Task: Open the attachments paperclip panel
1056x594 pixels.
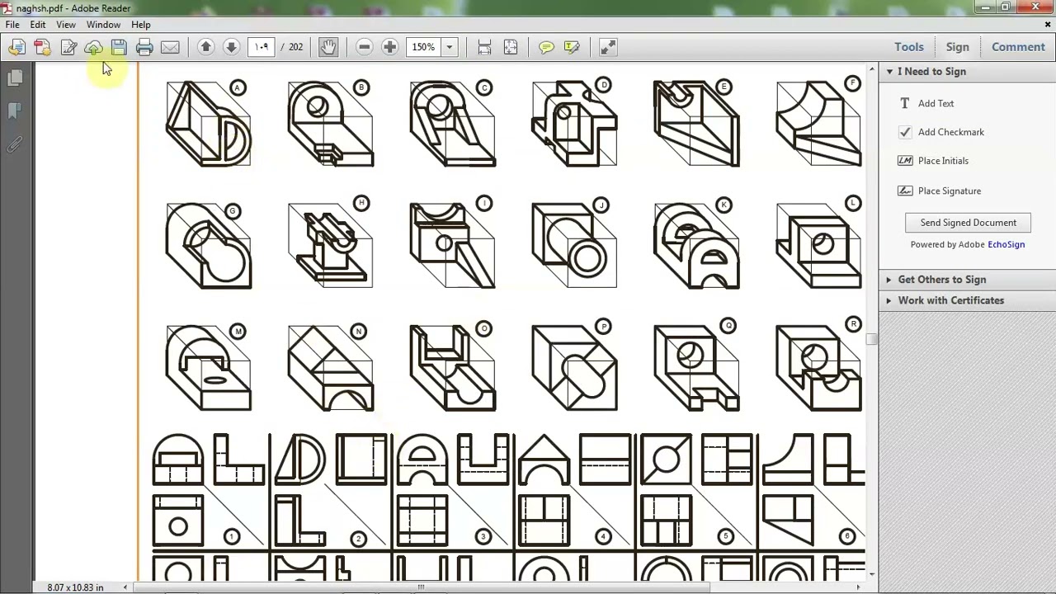Action: tap(15, 144)
